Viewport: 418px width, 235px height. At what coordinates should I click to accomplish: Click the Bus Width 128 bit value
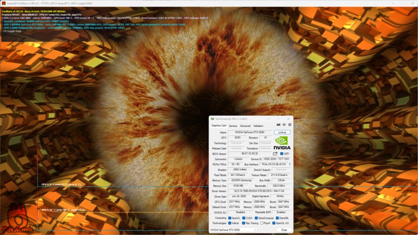tap(281, 180)
